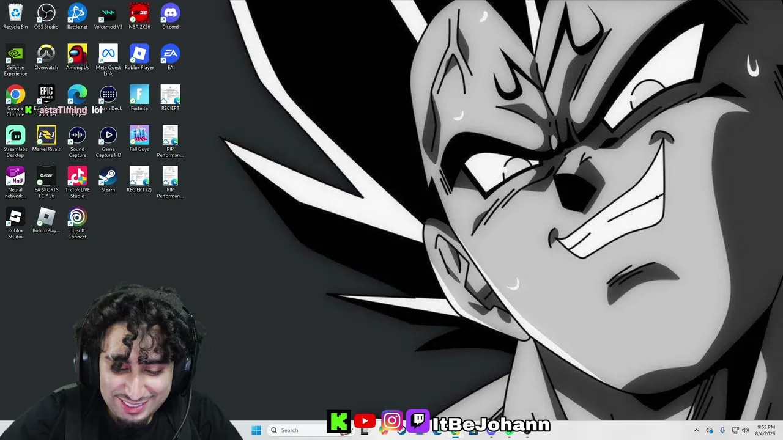The width and height of the screenshot is (783, 440).
Task: Select the Game Capture HD icon
Action: coord(108,142)
